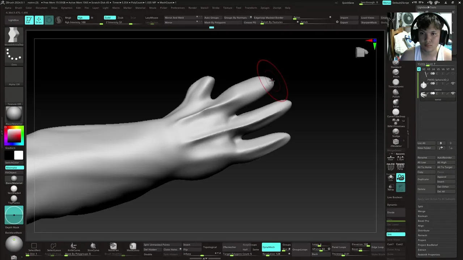Toggle the PolyF polyframe icon
Viewport: 463px width, 260px height.
[391, 167]
